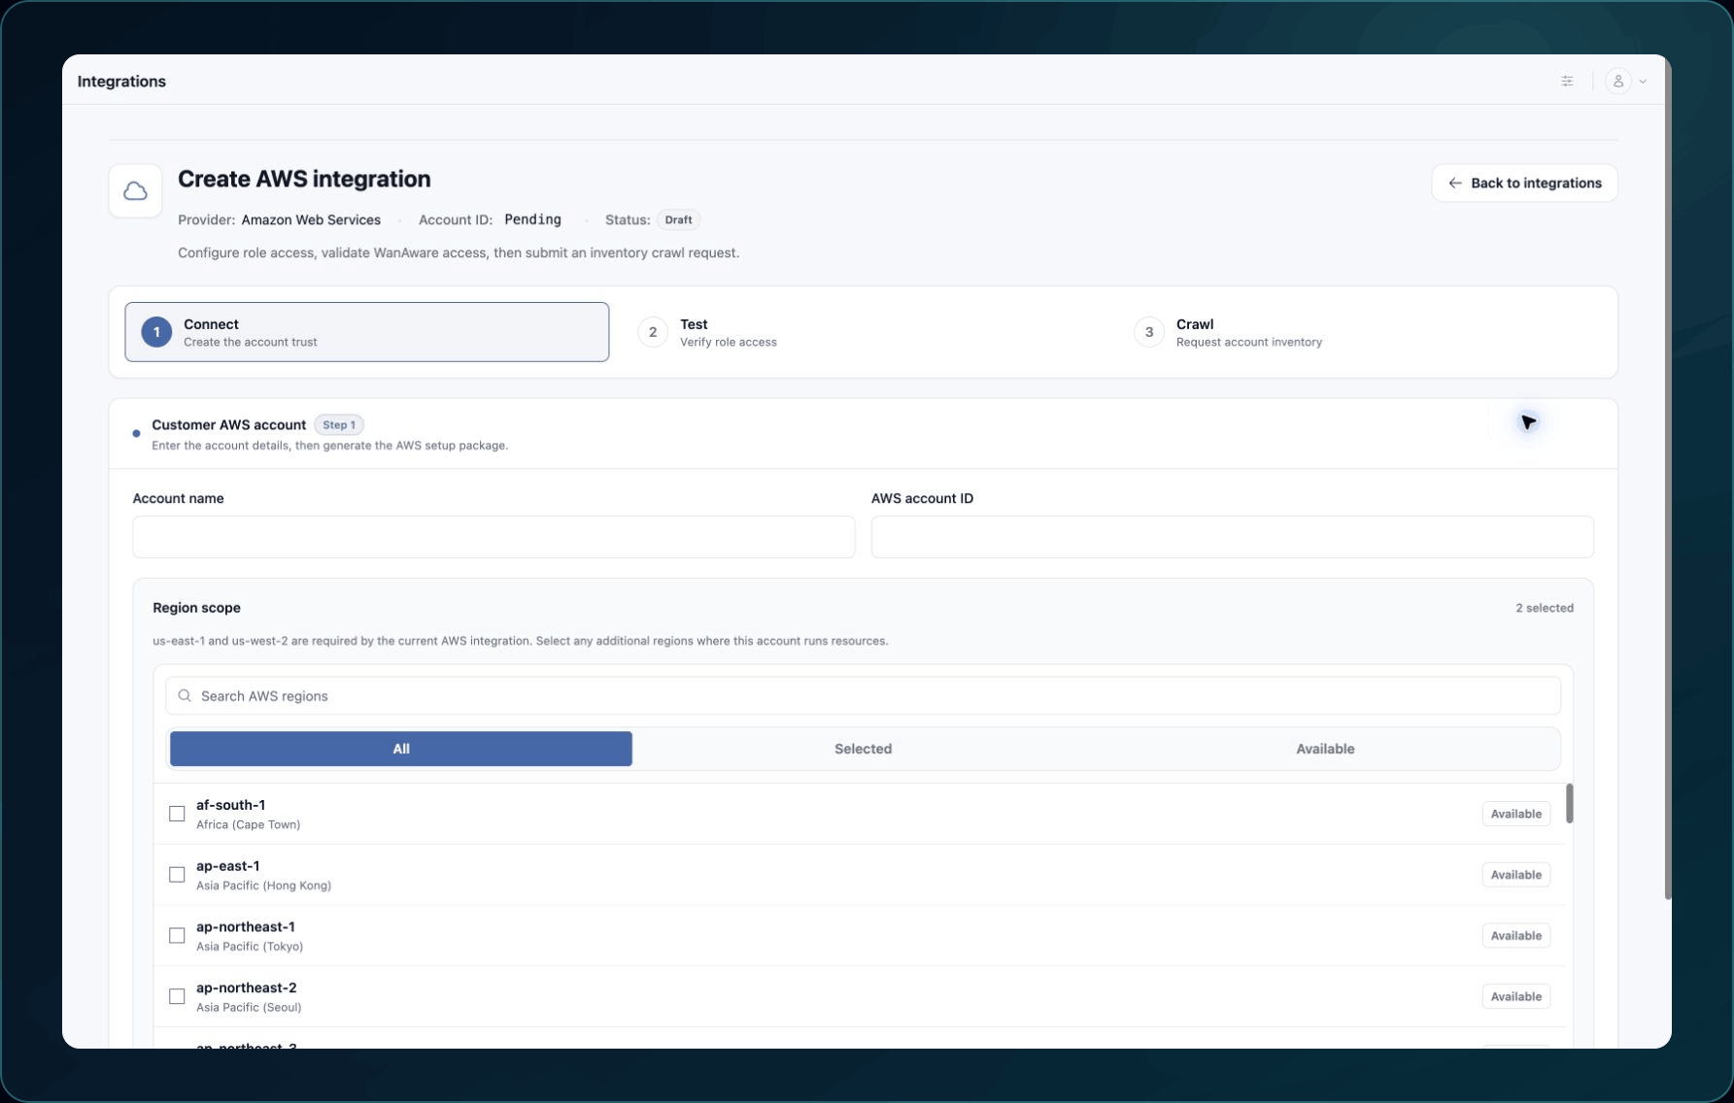The width and height of the screenshot is (1734, 1103).
Task: Click 'Asia Pacific (Hong Kong)' description
Action: click(263, 886)
